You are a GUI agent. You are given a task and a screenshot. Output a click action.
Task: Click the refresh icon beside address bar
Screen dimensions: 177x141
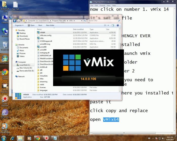pos(85,21)
